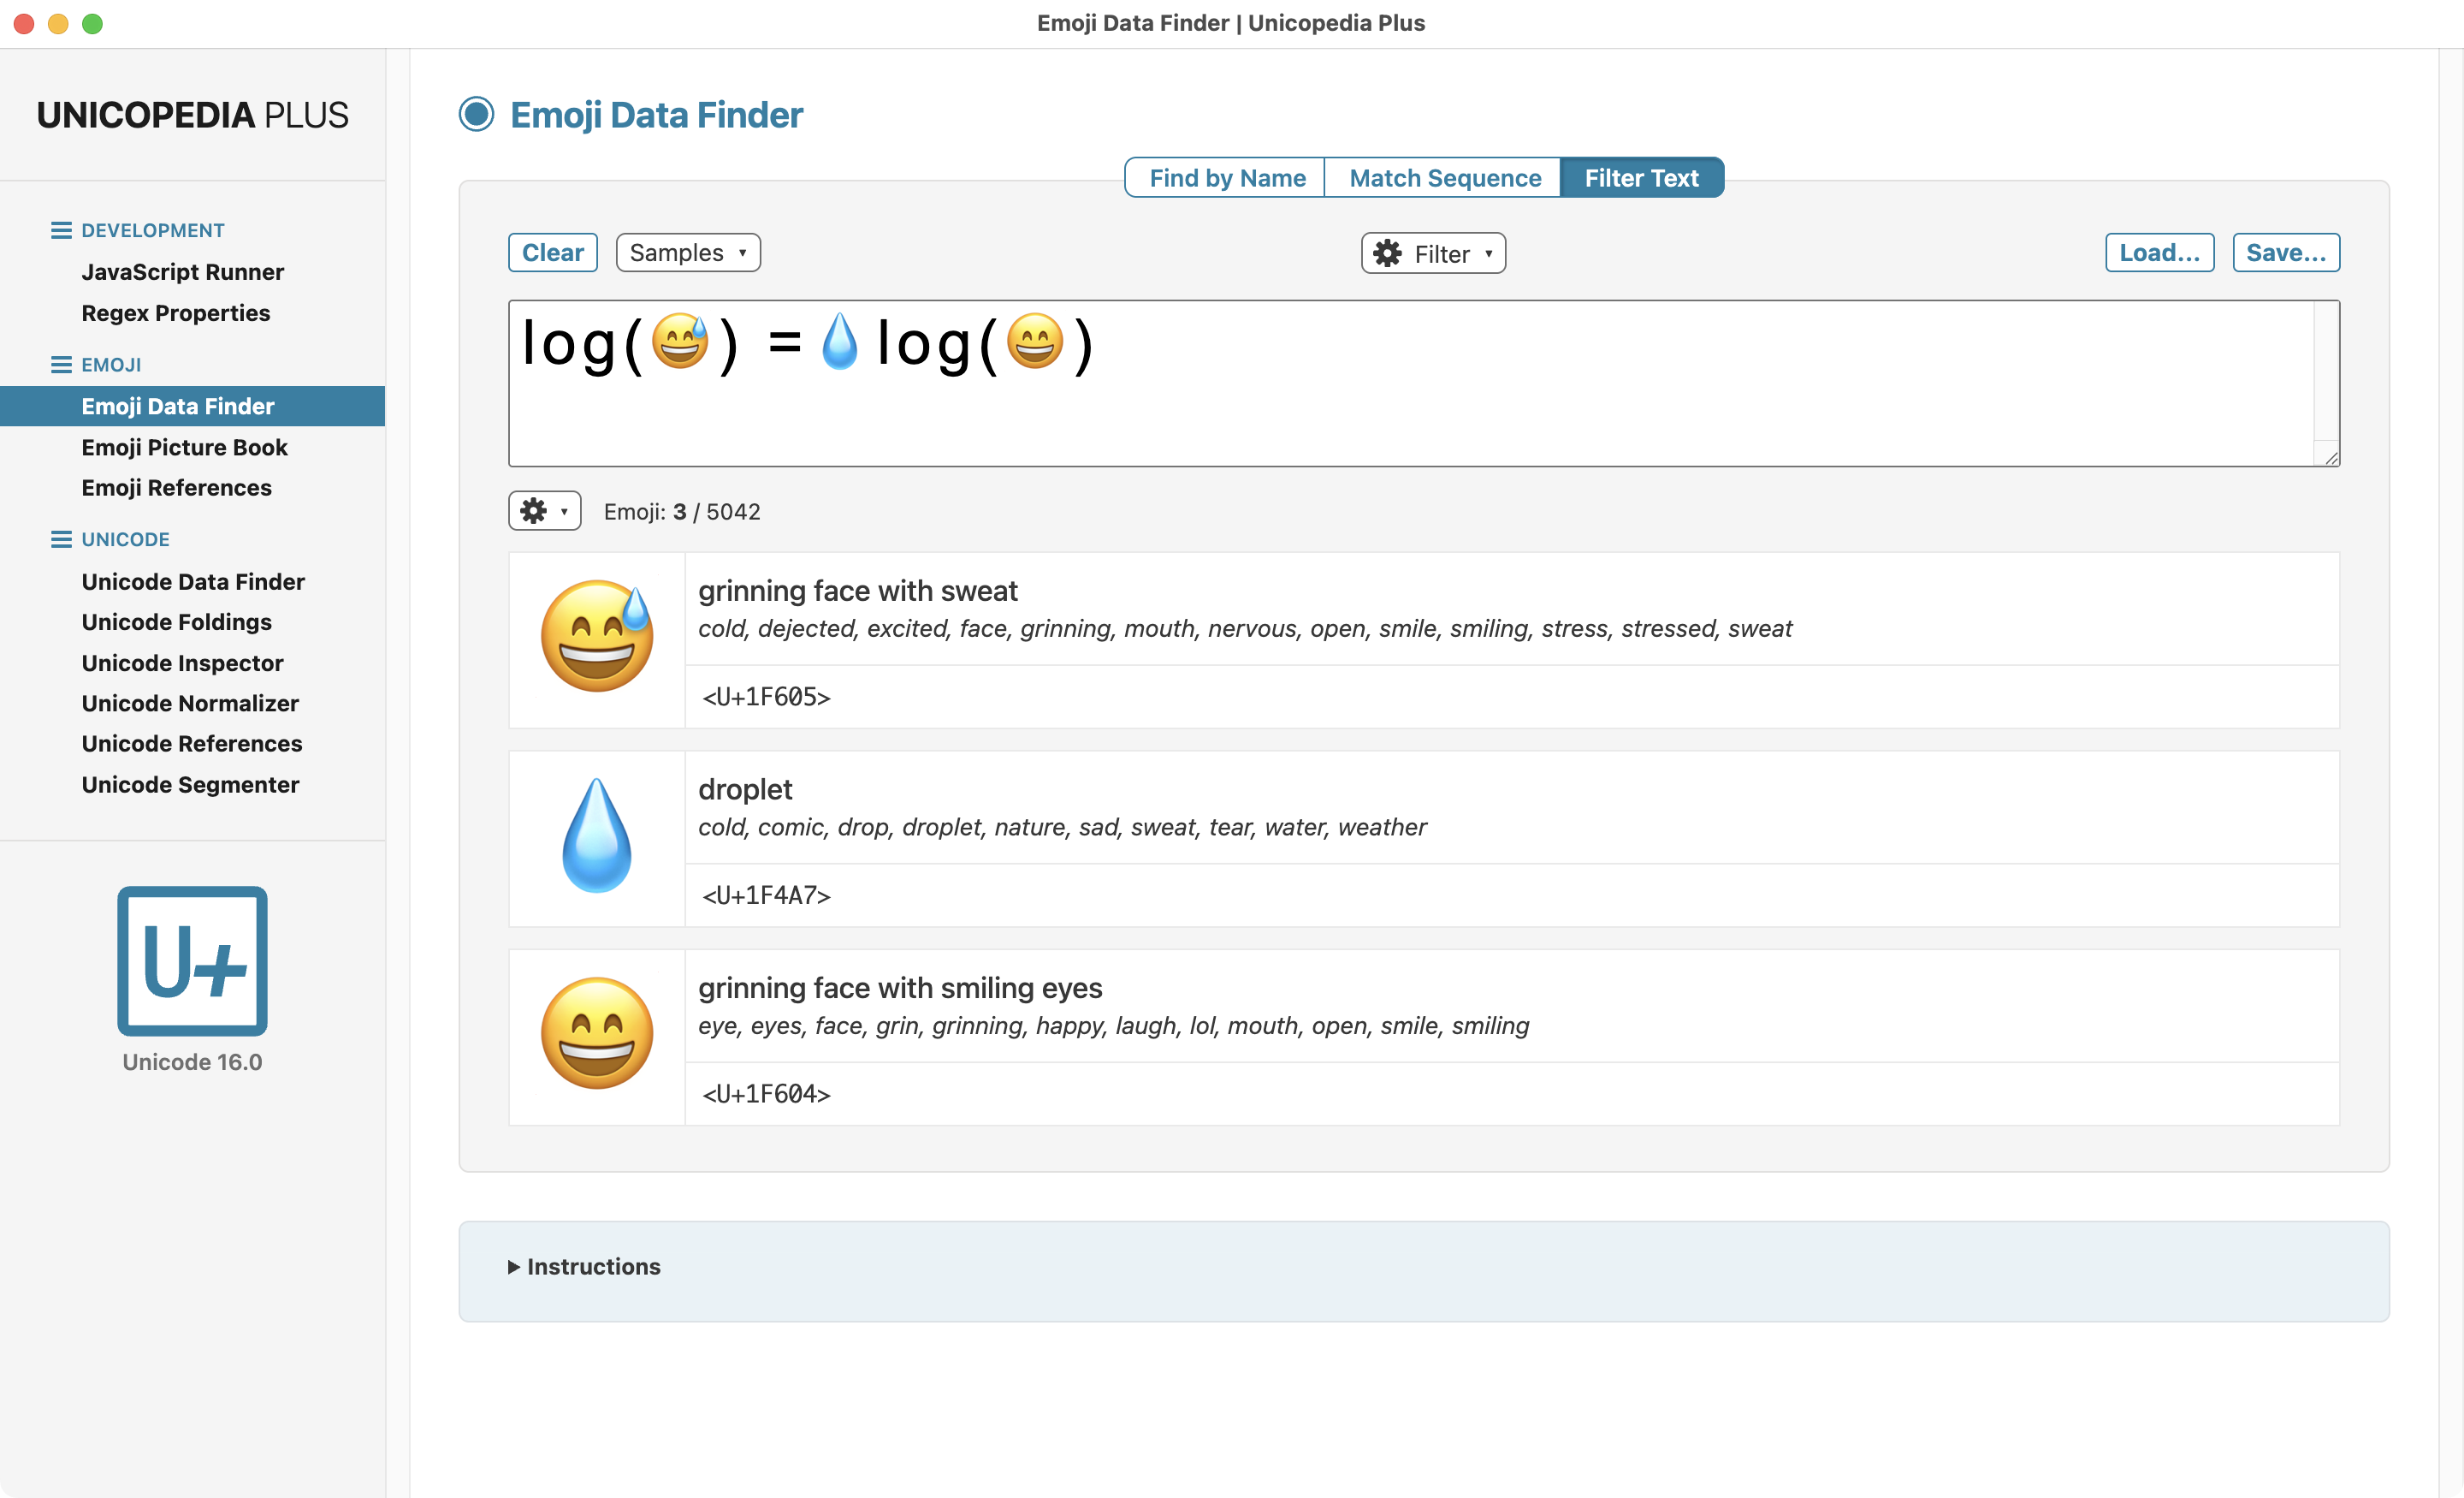Click the Development section menu icon

(x=61, y=230)
